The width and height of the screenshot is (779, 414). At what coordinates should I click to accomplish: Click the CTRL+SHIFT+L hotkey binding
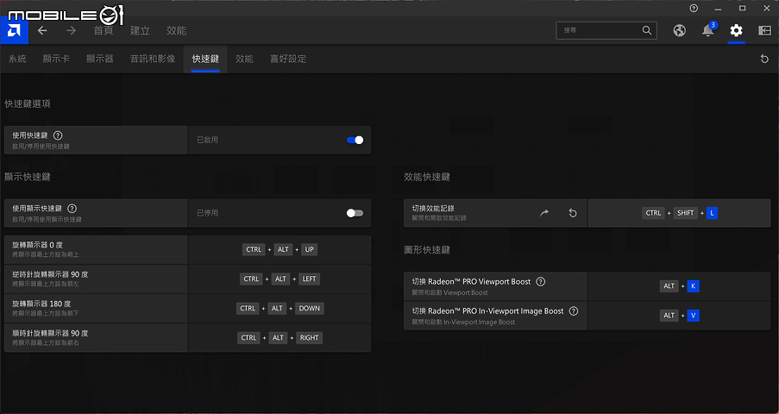click(680, 213)
